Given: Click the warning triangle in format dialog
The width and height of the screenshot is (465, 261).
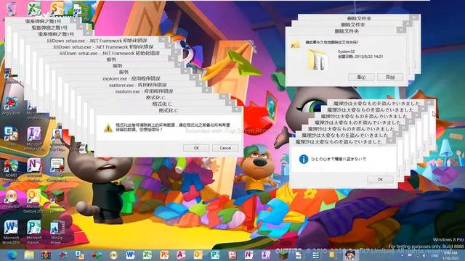Looking at the screenshot, I should click(108, 128).
